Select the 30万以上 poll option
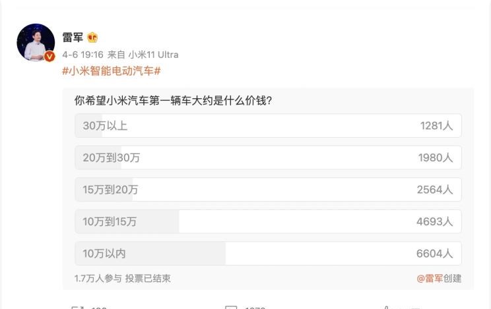Screen dimensions: 491x309 coord(268,125)
